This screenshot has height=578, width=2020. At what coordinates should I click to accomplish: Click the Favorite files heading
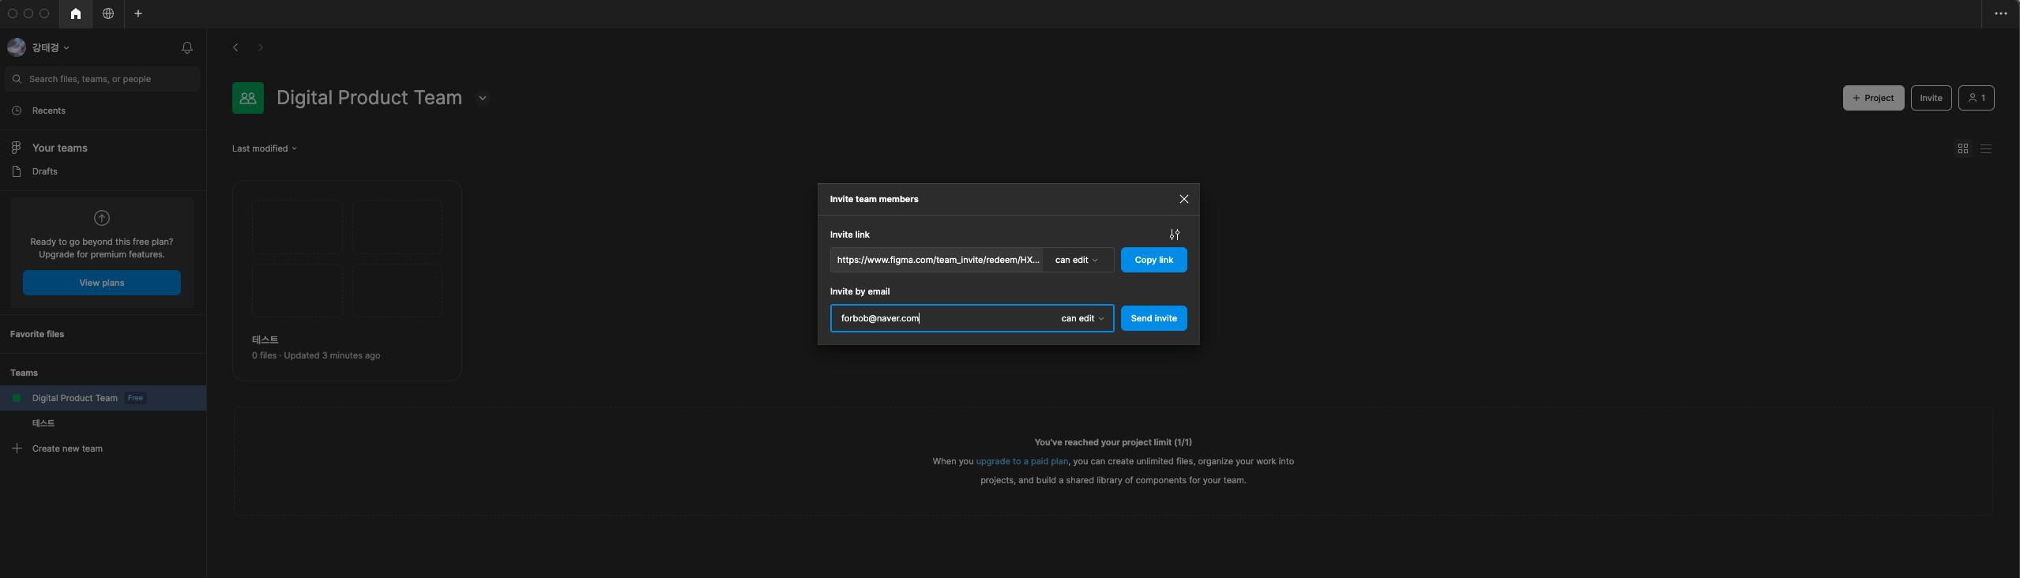37,334
